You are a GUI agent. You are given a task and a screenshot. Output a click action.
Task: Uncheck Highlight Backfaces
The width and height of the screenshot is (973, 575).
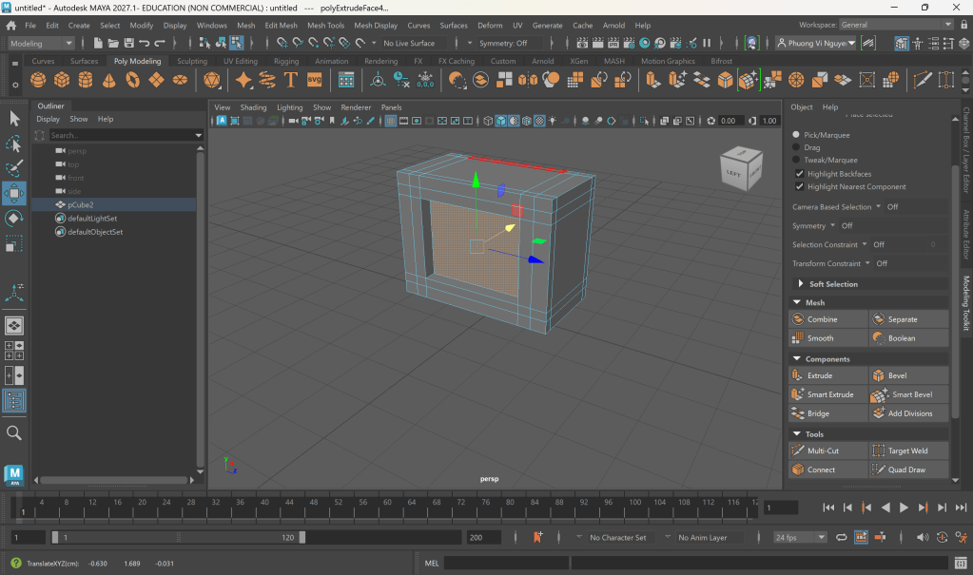[x=799, y=174]
